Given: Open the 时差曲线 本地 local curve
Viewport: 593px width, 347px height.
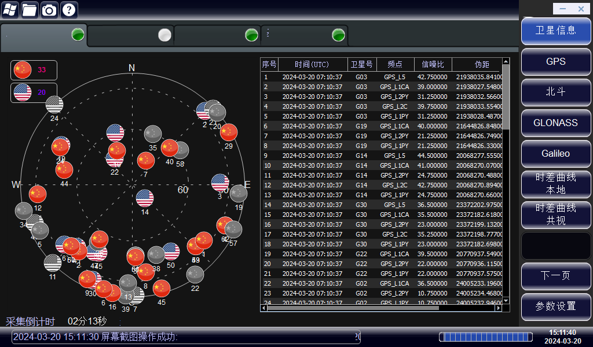Looking at the screenshot, I should 556,184.
